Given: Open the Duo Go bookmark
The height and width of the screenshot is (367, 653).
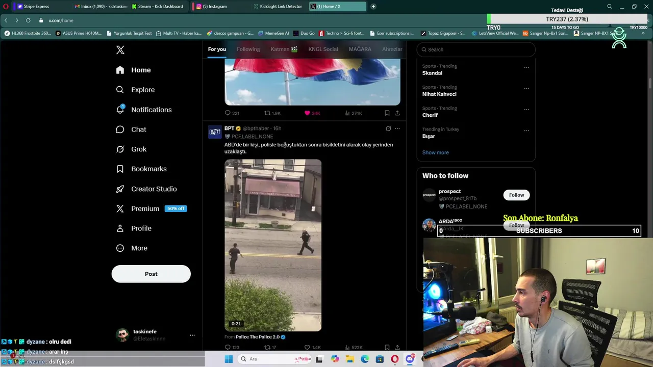Looking at the screenshot, I should (x=304, y=33).
